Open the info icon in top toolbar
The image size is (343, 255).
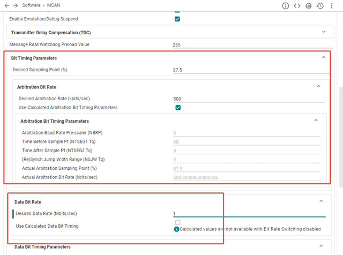(x=286, y=6)
